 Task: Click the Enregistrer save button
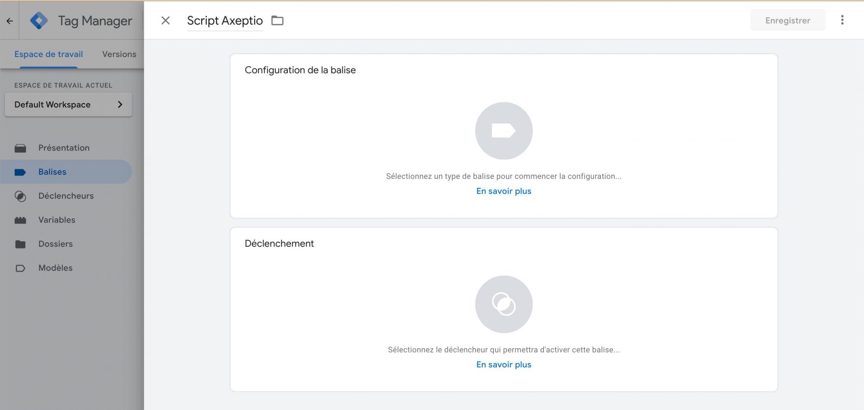788,20
